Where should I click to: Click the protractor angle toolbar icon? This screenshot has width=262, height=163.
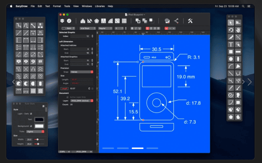click(110, 21)
